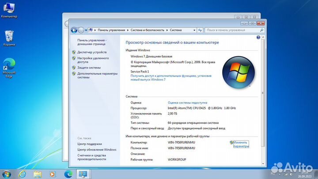
Task: Open Центр поддержки link
Action: pyautogui.click(x=90, y=144)
